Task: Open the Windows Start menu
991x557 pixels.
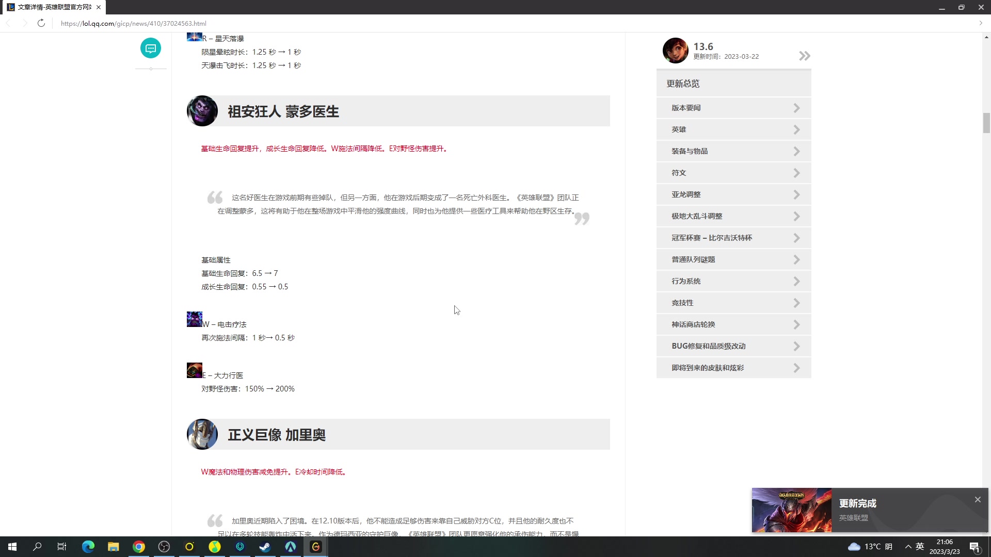Action: [x=11, y=547]
